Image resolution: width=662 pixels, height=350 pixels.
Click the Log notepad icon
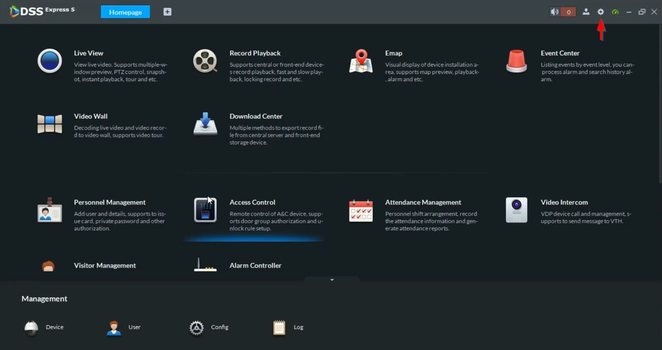pos(279,327)
